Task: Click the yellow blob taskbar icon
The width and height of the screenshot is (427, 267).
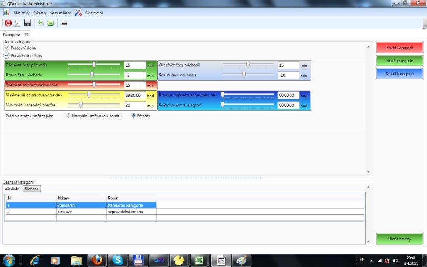Action: [179, 260]
